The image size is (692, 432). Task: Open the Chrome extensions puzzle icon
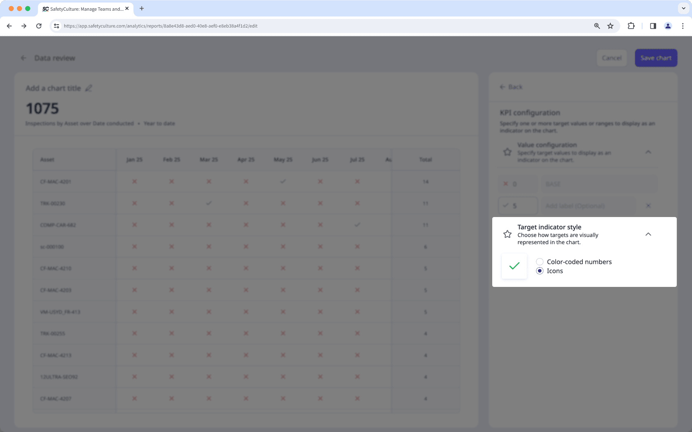click(x=631, y=25)
